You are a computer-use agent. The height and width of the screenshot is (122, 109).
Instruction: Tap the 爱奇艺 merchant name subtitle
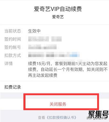pos(58,17)
